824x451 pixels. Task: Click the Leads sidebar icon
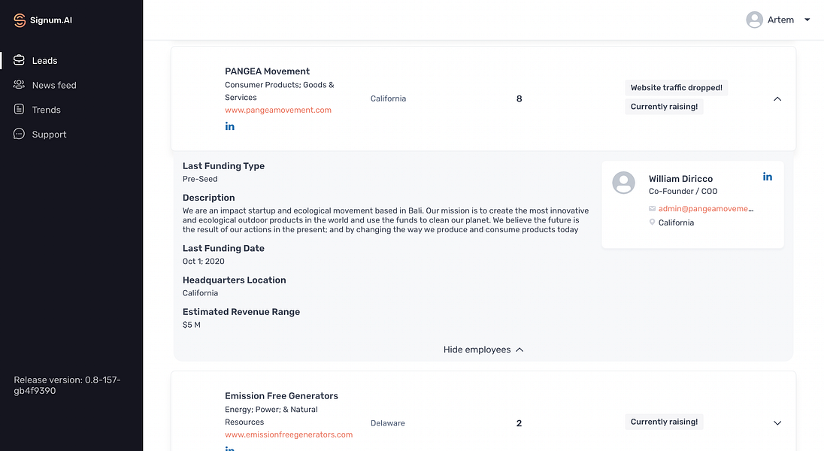point(19,60)
